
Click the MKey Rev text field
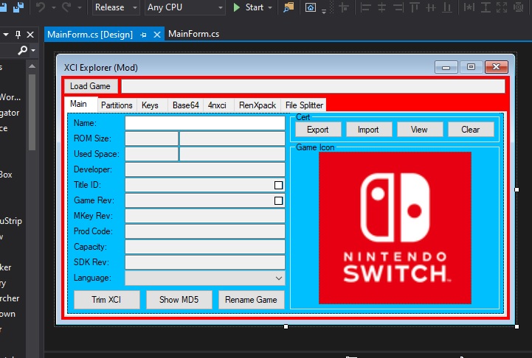pos(205,216)
